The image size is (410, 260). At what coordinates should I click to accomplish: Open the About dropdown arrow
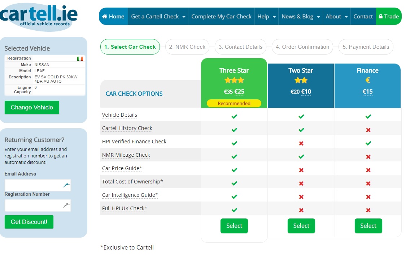pos(346,17)
